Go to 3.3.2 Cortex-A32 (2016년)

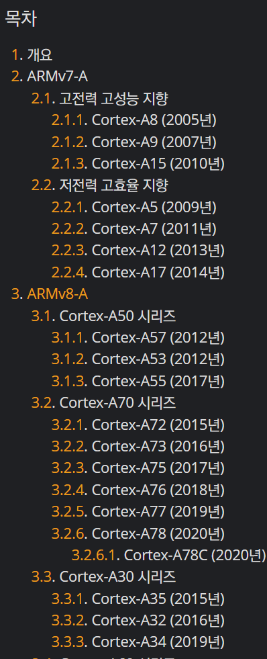(138, 621)
